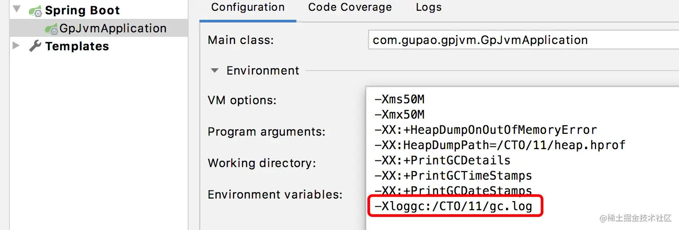679x230 pixels.
Task: Select the Spring Boot group label
Action: tap(82, 10)
